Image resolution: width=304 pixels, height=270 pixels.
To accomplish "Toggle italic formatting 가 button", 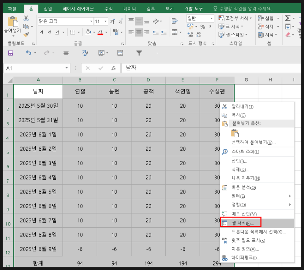I will pyautogui.click(x=49, y=32).
